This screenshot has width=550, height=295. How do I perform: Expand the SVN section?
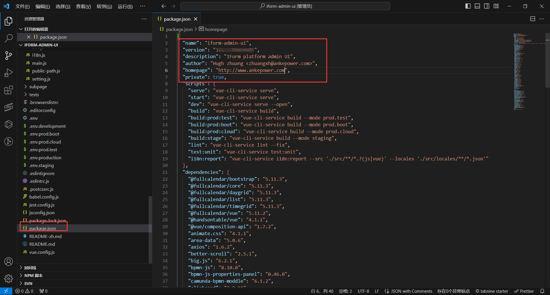tap(28, 283)
